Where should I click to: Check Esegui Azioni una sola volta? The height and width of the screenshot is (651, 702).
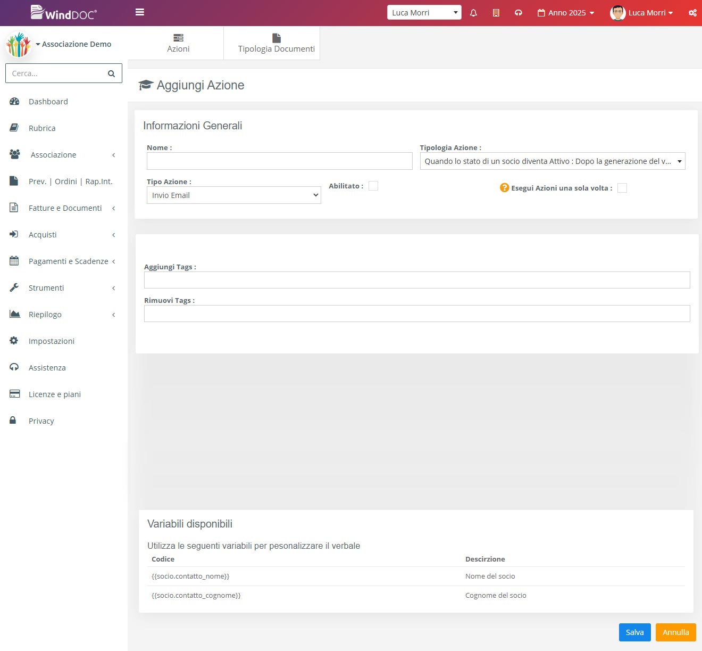[x=622, y=188]
